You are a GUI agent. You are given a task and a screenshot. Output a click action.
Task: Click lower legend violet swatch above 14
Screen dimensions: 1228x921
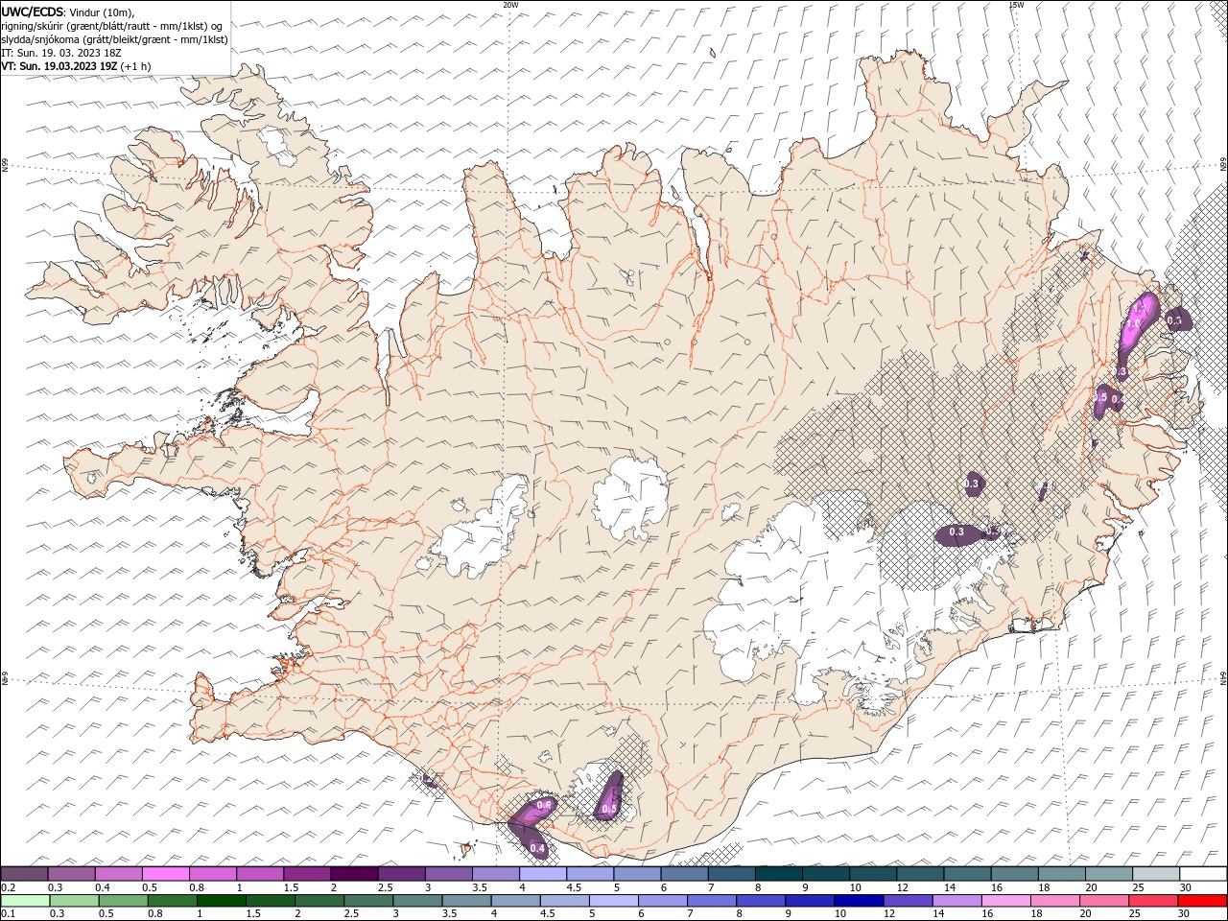point(957,901)
